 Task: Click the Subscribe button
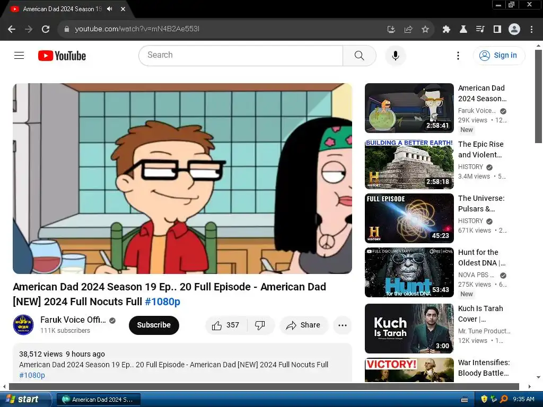(x=154, y=325)
